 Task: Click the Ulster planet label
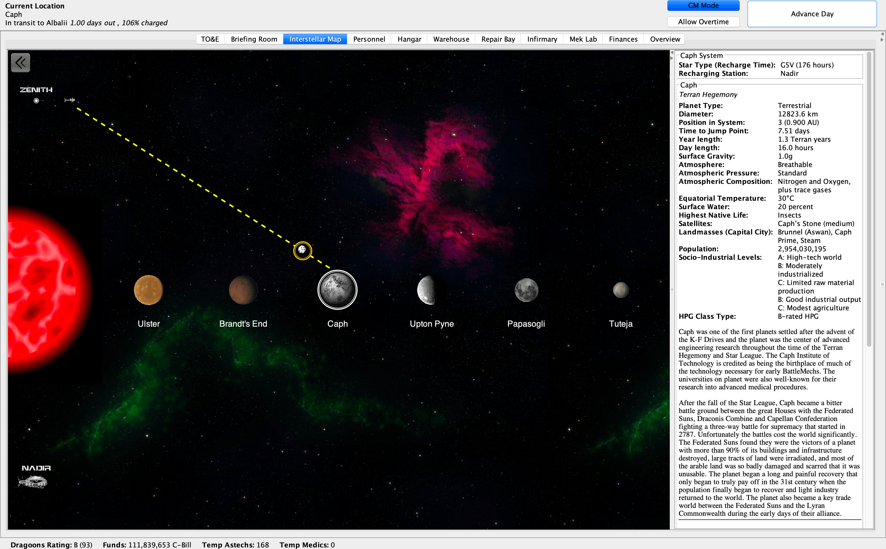149,323
